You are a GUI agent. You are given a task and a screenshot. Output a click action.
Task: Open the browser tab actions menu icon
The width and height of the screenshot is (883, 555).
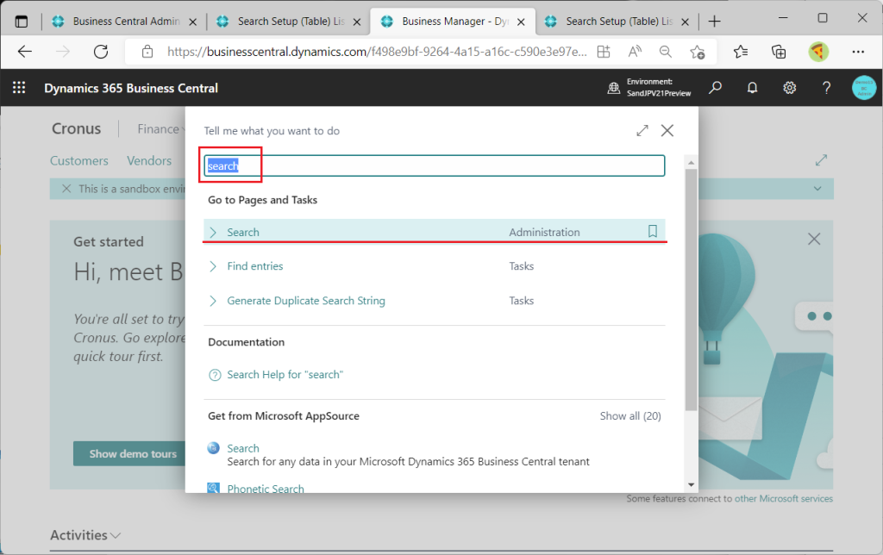click(22, 22)
